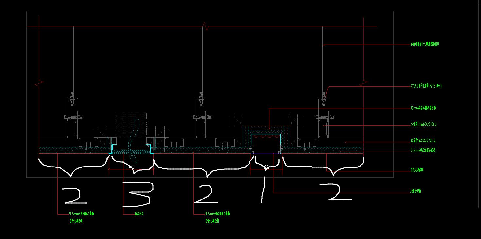Click the "CS60吊件(壁厚≥2.5 MM)" label

tap(426, 86)
